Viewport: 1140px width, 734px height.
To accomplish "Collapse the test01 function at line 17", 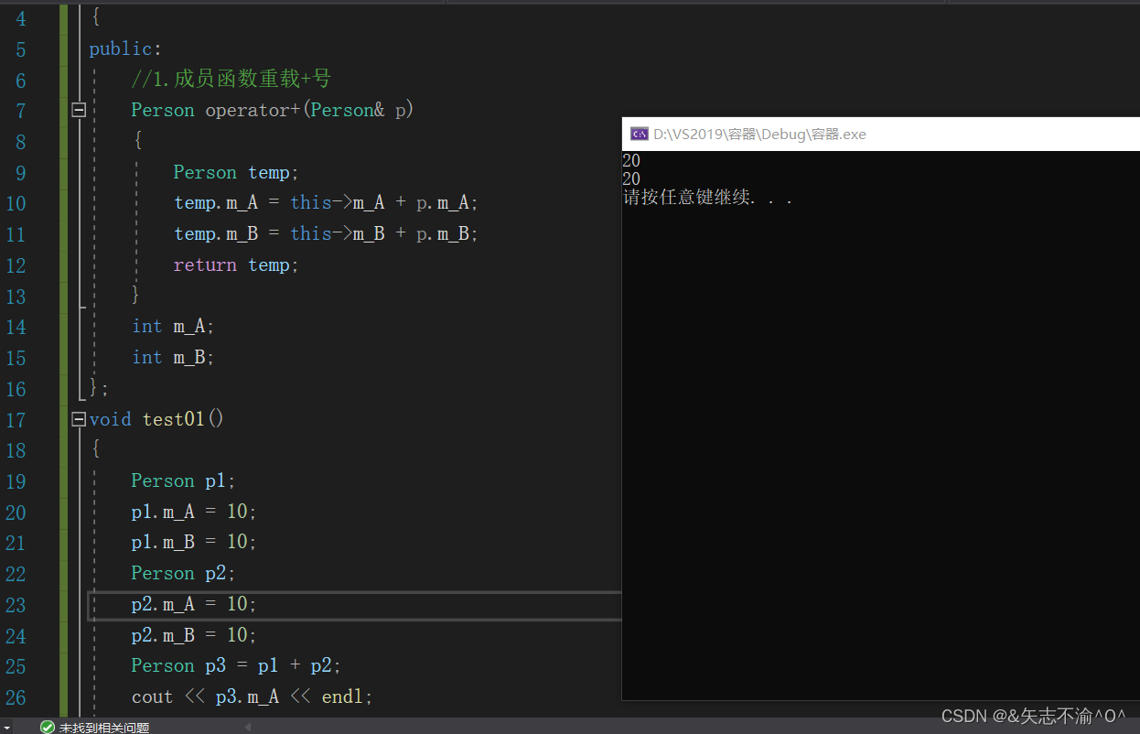I will coord(79,419).
